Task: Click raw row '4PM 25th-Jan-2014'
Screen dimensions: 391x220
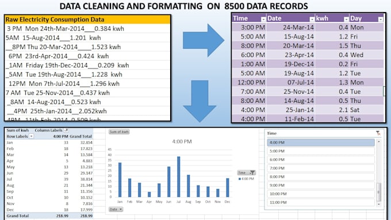Action: coord(87,111)
